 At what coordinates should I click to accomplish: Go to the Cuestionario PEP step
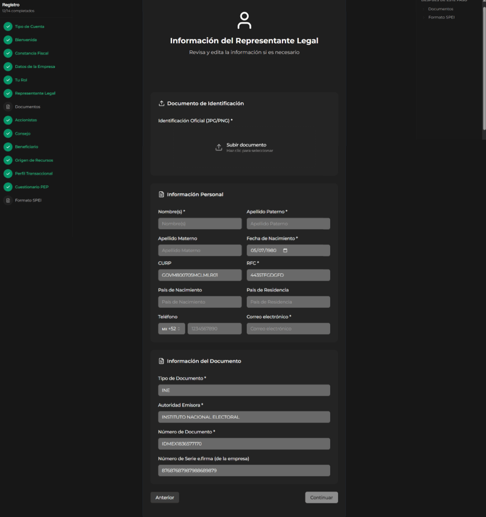31,187
